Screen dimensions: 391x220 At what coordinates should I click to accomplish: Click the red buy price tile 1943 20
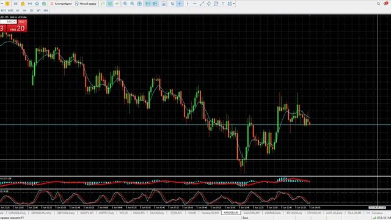(17, 28)
